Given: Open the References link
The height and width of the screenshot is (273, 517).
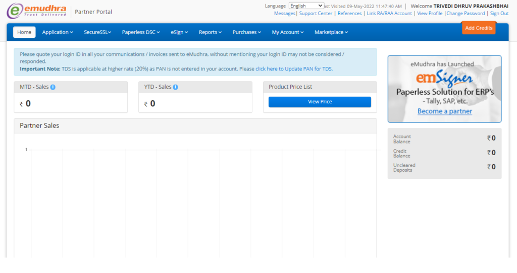Looking at the screenshot, I should point(349,14).
